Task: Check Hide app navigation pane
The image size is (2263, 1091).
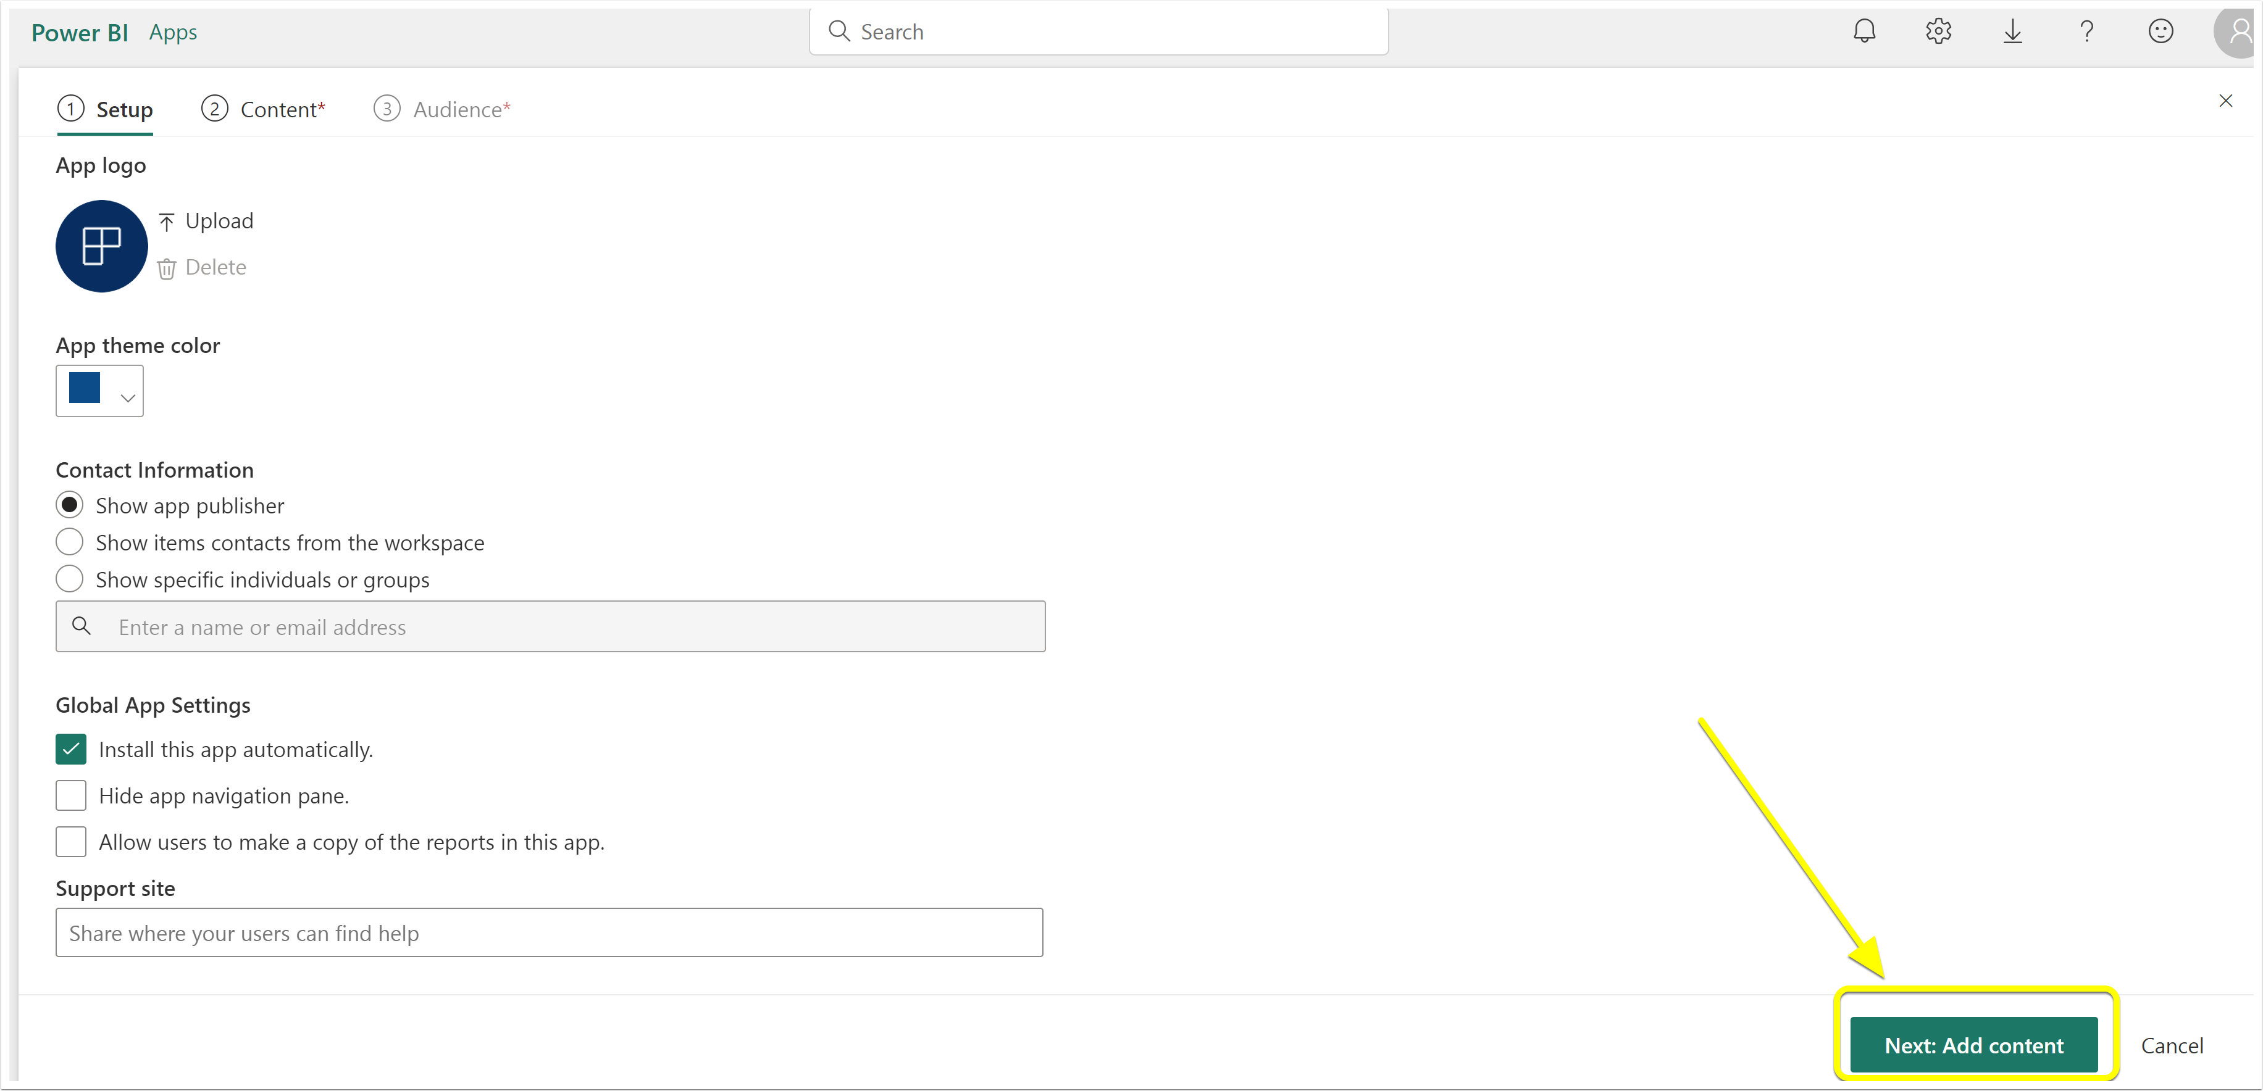Action: point(71,795)
